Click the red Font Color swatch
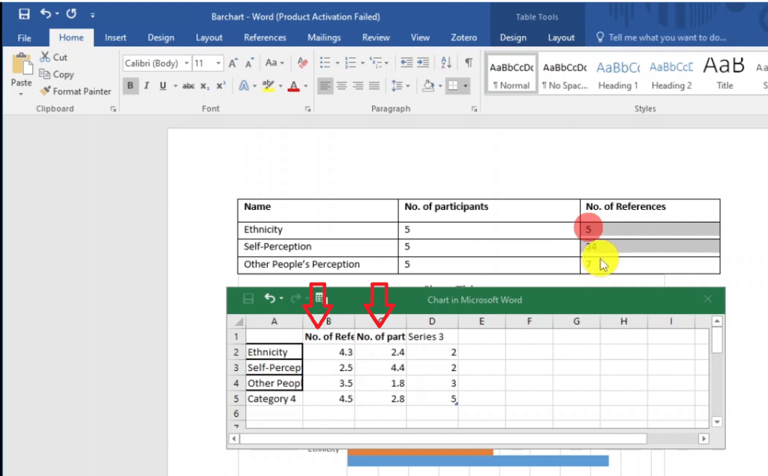Image resolution: width=768 pixels, height=476 pixels. point(294,86)
